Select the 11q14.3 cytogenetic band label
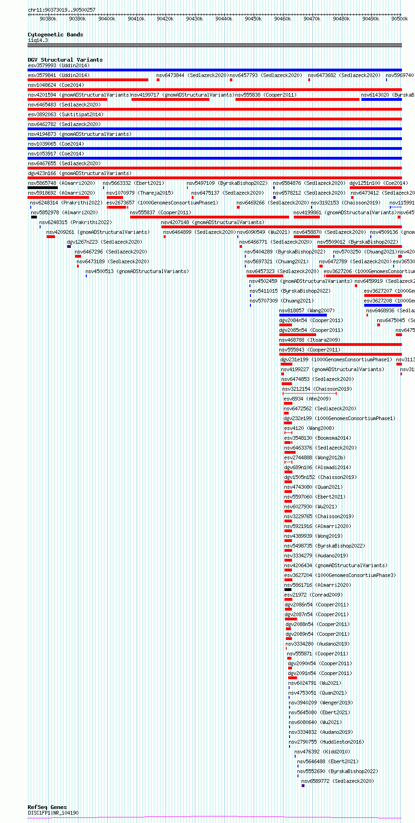 38,40
